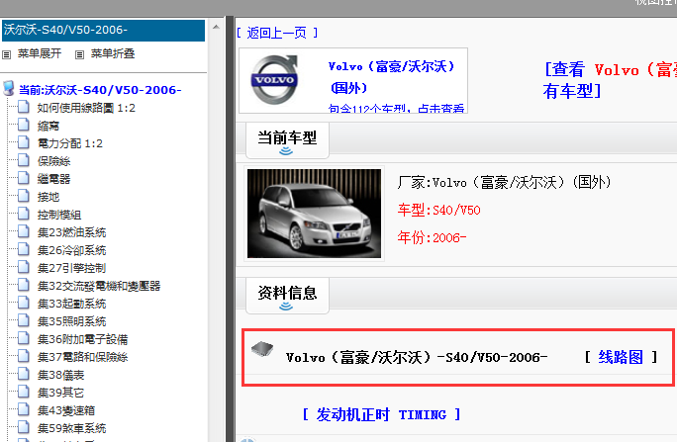Click the Volvo brand logo image
The height and width of the screenshot is (442, 677).
(x=274, y=80)
